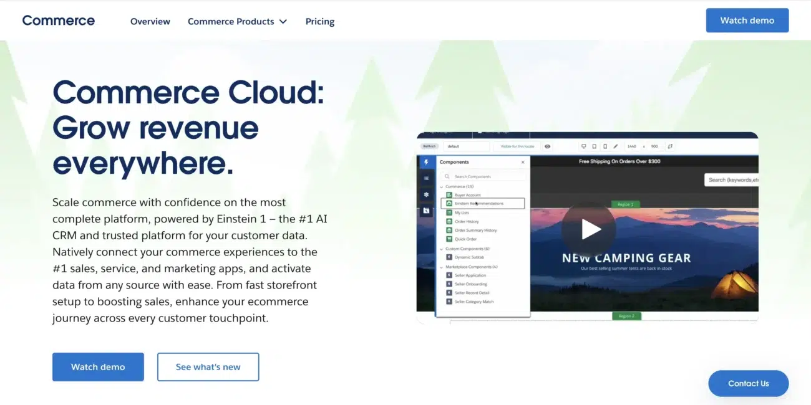The height and width of the screenshot is (405, 811).
Task: Click 'Visible for this locale' toggle
Action: click(x=517, y=146)
